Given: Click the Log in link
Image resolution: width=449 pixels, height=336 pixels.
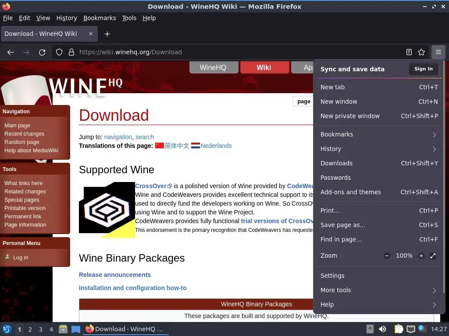Looking at the screenshot, I should (21, 257).
